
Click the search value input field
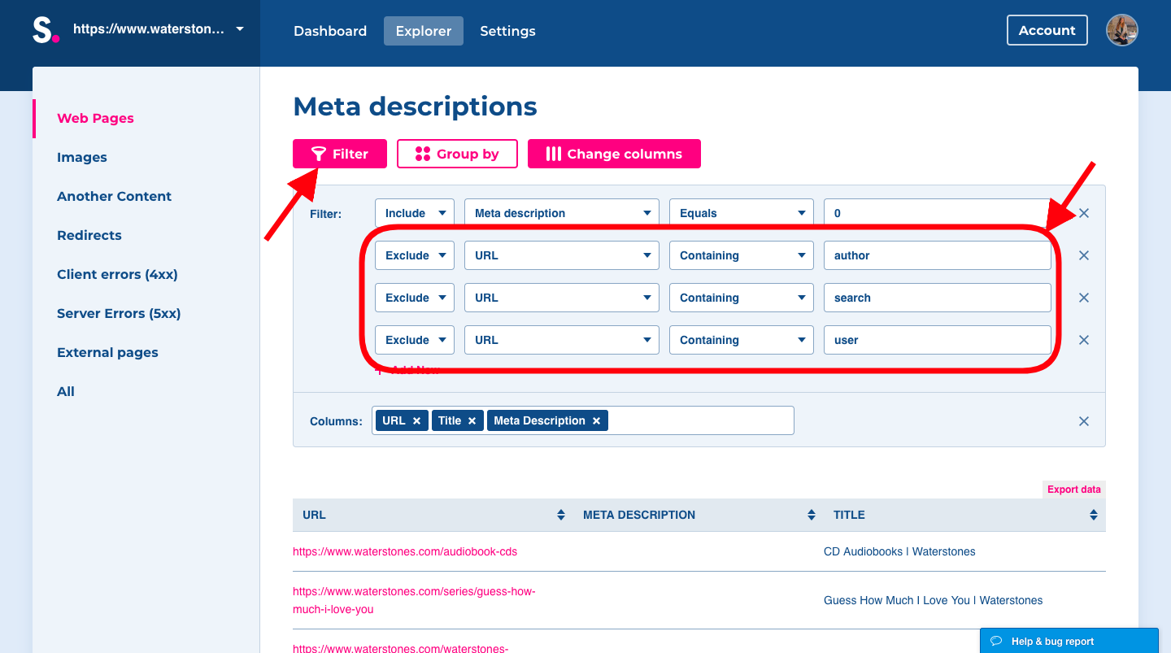[938, 298]
